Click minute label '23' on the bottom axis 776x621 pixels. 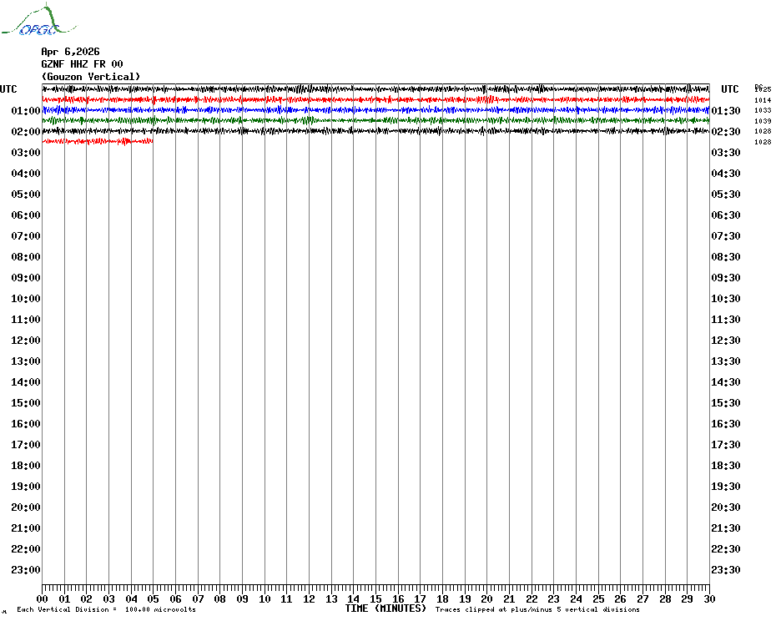pos(554,599)
